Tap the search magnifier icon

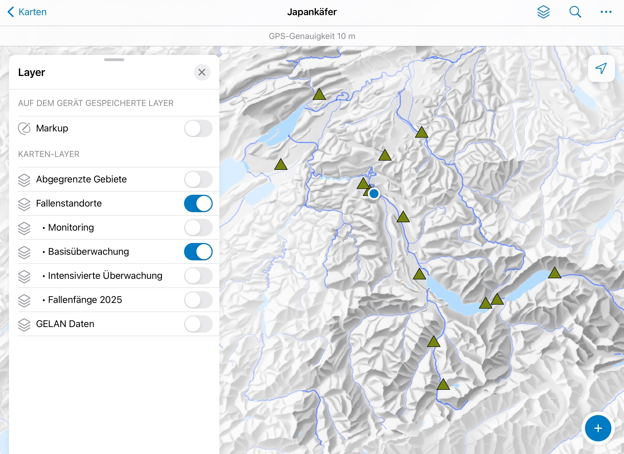(x=575, y=12)
